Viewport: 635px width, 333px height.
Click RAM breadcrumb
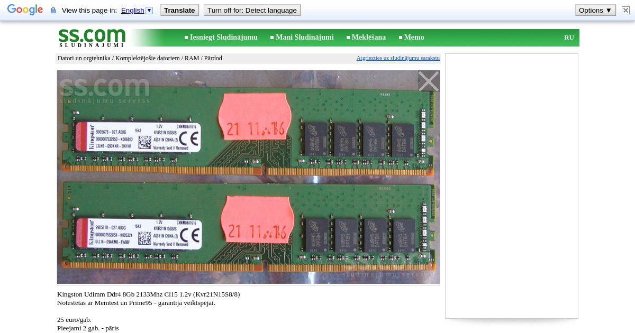(x=192, y=58)
